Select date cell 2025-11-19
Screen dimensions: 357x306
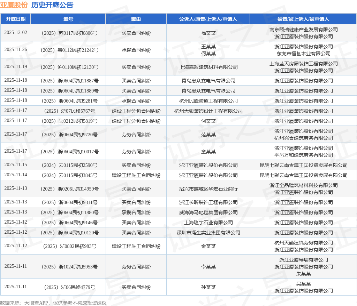16,66
